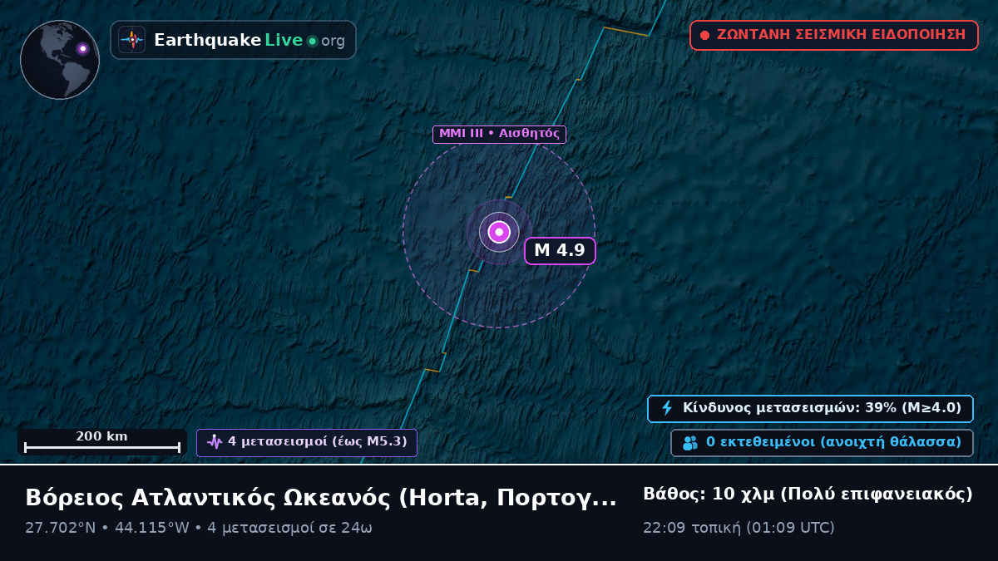Click the MMI III • Αισθητός intensity tag
Image resolution: width=998 pixels, height=561 pixels.
coord(499,134)
